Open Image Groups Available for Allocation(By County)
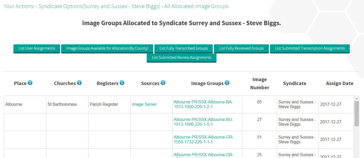 coord(107,49)
